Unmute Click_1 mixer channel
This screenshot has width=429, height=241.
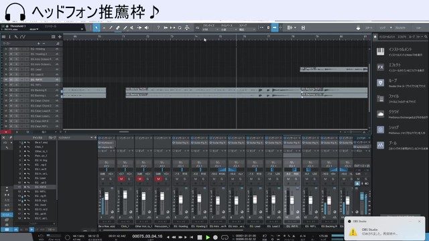121,179
